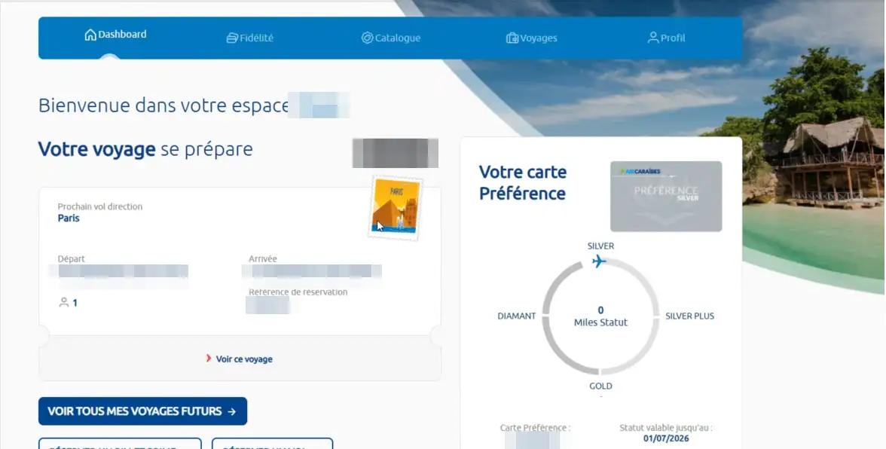Click the Paris postage stamp image
Screen dimensions: 886x449
tap(396, 207)
